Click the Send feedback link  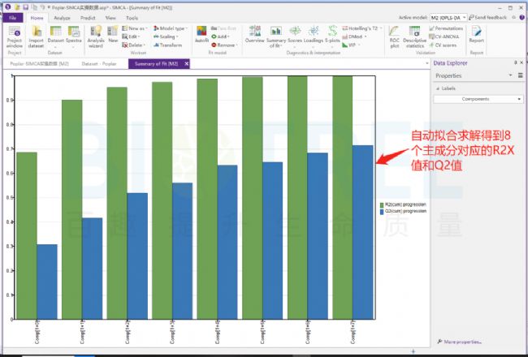click(x=487, y=17)
